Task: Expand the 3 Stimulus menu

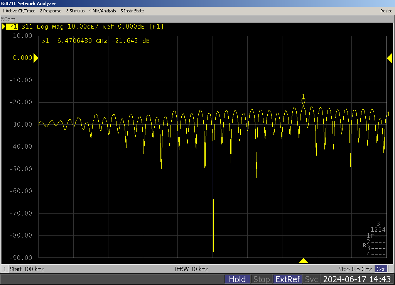Action: click(x=75, y=11)
